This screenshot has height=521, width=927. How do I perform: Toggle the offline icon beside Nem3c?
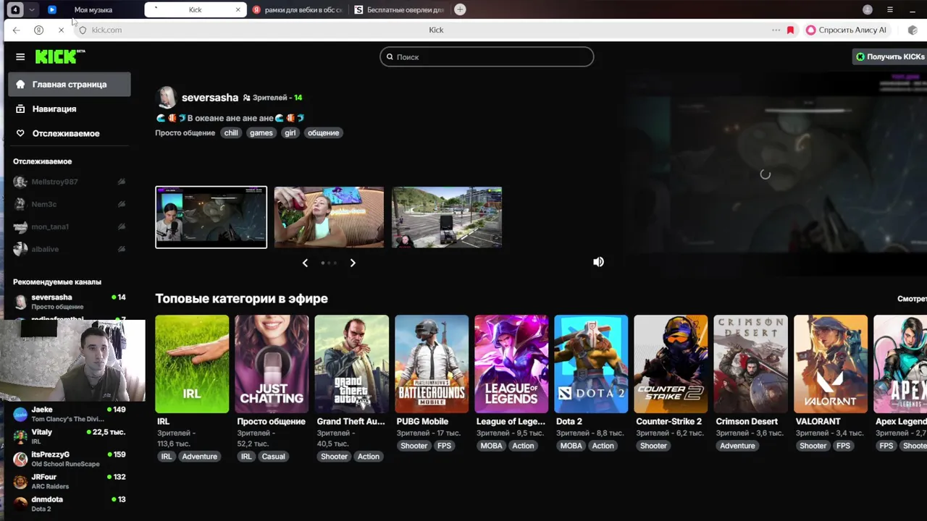point(122,204)
